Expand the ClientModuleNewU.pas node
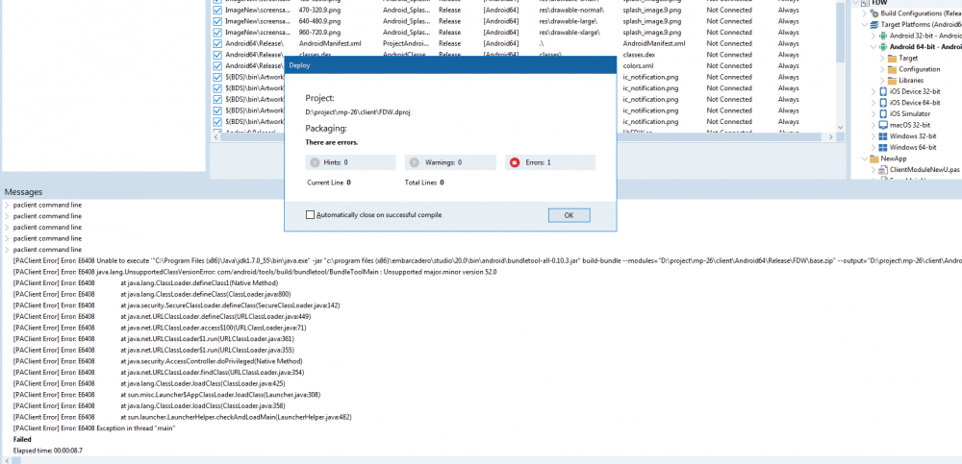 pos(873,170)
